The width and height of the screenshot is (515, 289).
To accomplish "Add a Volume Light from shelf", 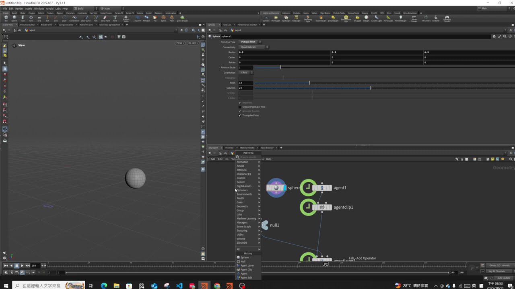I will pyautogui.click(x=321, y=18).
